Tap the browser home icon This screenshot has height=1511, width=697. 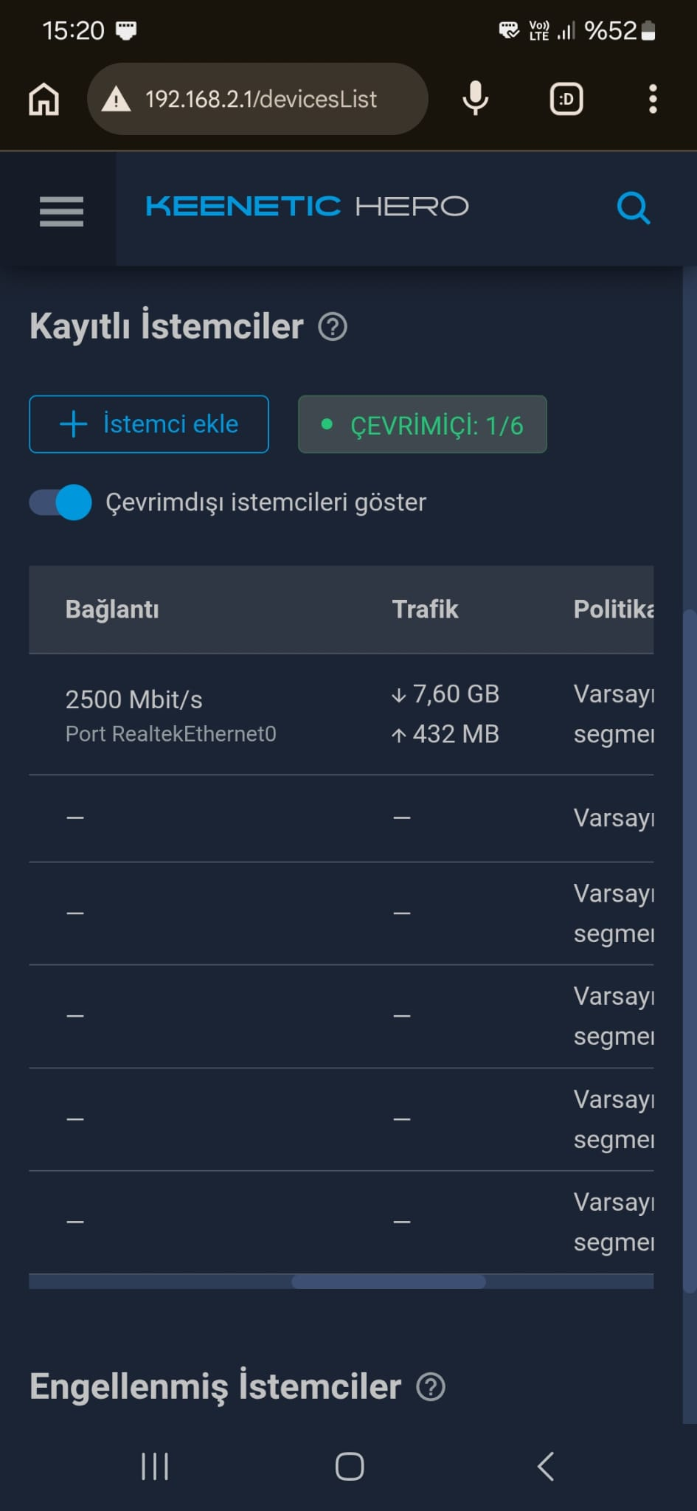pos(44,99)
